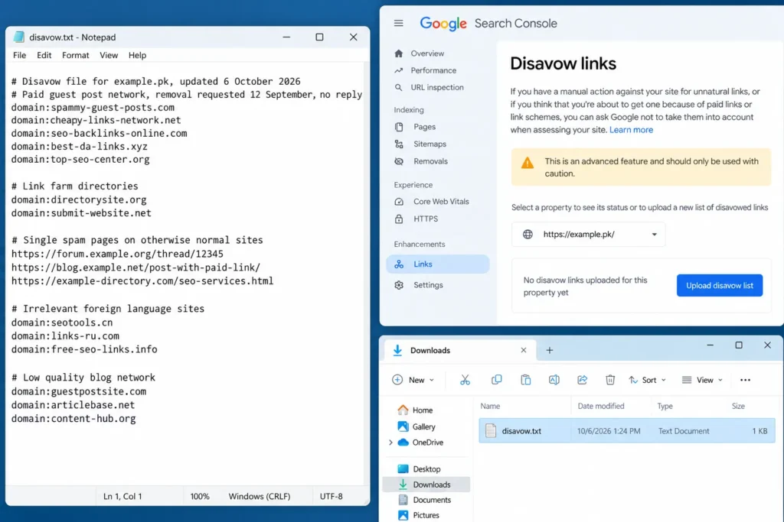Open Notepad Help menu
Screen dimensions: 784x522
coord(137,55)
